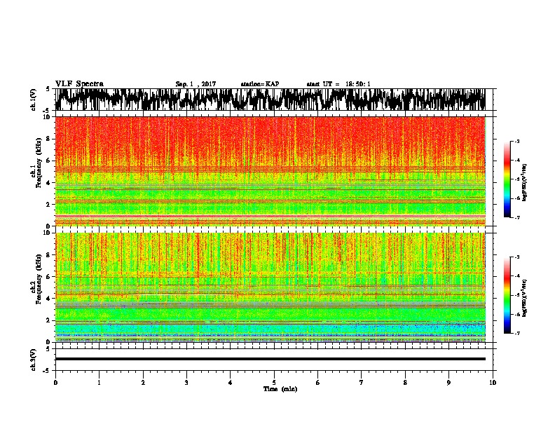Click the "-7" label on ch.1 color bar
This screenshot has height=429, width=555.
516,217
